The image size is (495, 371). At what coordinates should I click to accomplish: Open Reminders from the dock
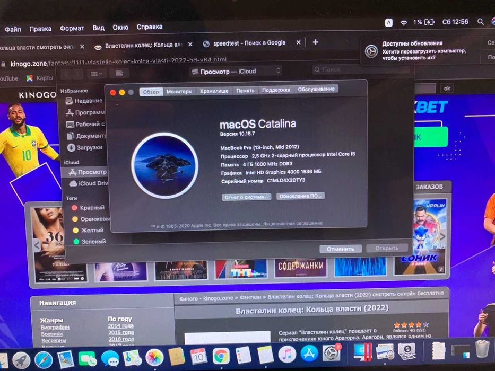[x=243, y=355]
